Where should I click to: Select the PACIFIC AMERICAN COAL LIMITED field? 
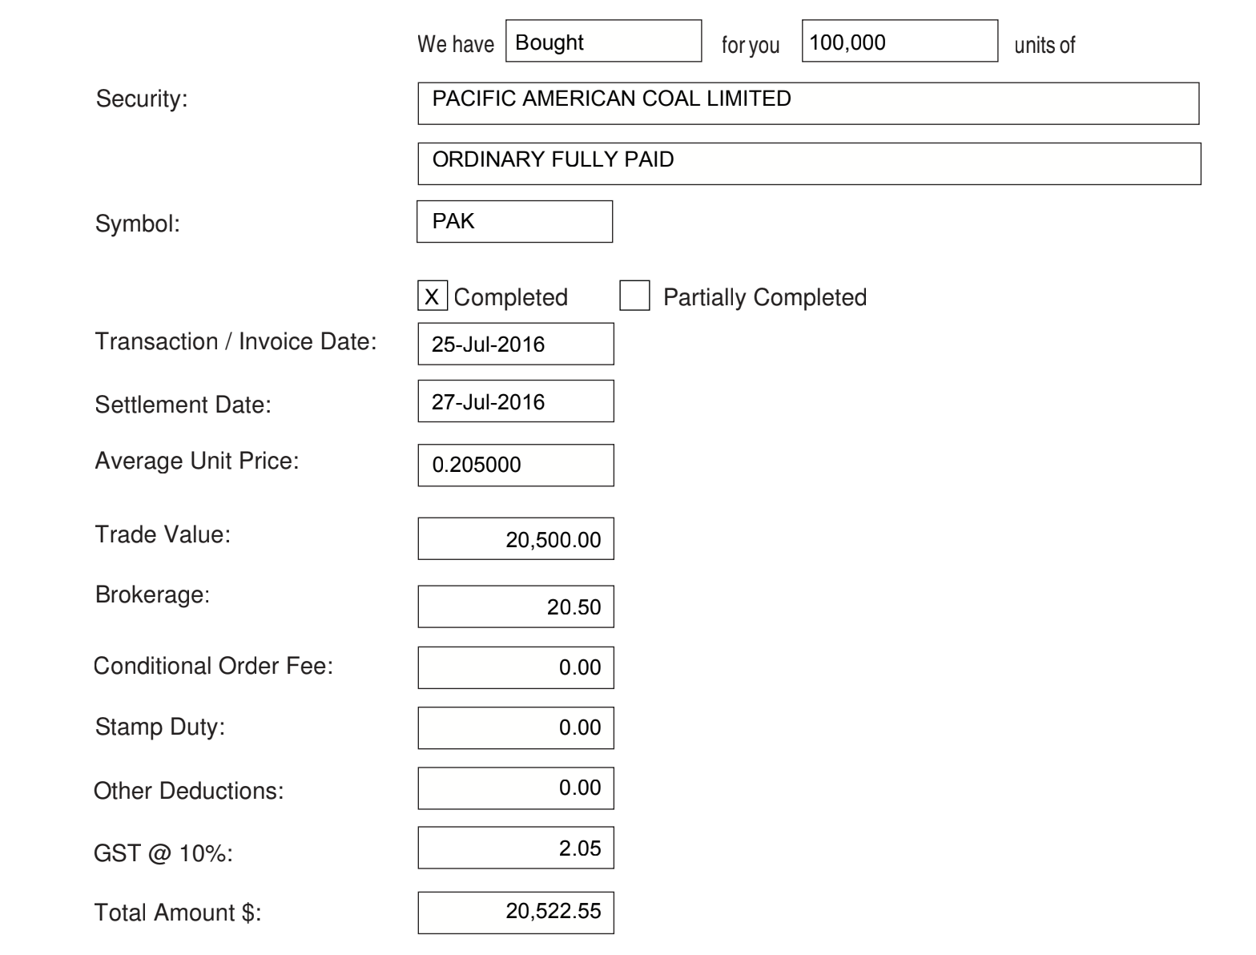click(x=808, y=103)
